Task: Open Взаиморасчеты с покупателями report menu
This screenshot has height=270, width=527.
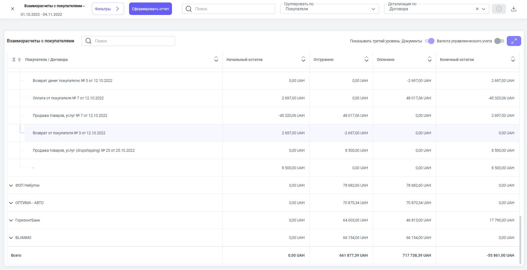Action: coord(55,6)
